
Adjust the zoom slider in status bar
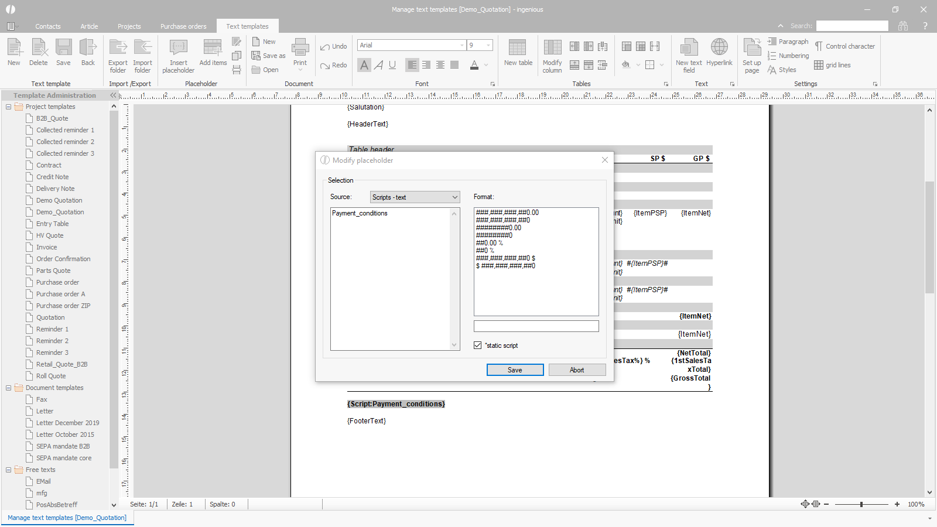861,504
